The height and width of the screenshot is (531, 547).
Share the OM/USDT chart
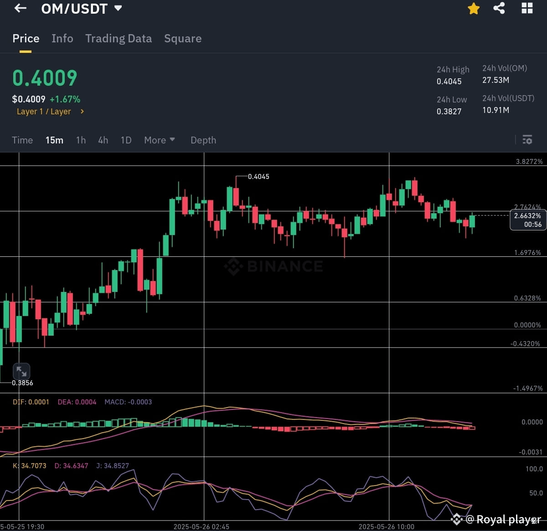click(x=499, y=8)
